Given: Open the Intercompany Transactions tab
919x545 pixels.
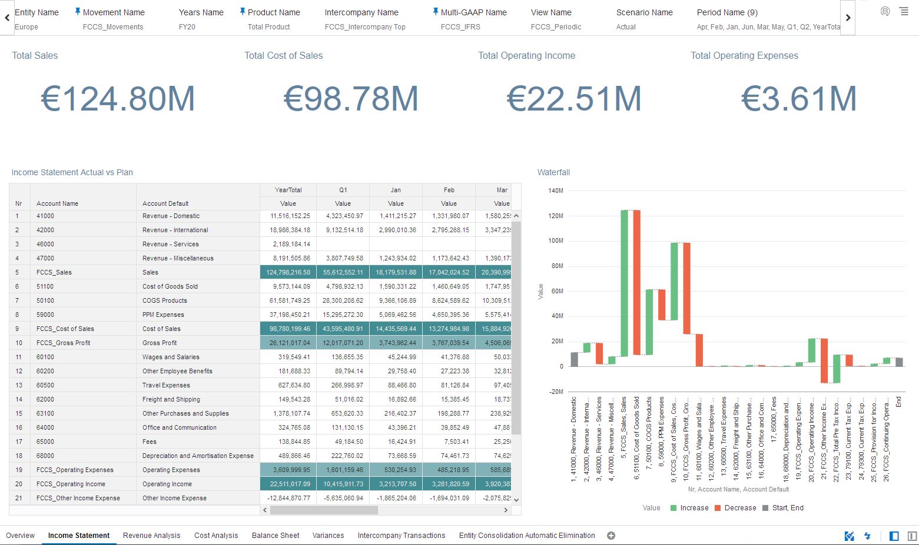Looking at the screenshot, I should 402,536.
